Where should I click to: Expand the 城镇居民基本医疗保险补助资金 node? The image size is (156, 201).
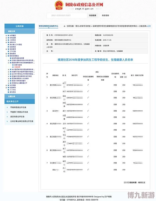[8, 72]
